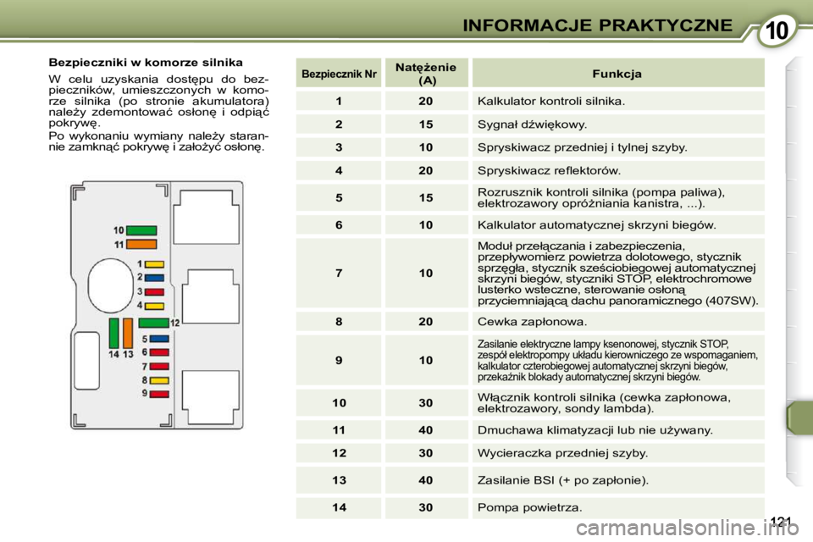Click the orange fuse 11 in the diagram
Image resolution: width=813 pixels, height=542 pixels.
141,244
